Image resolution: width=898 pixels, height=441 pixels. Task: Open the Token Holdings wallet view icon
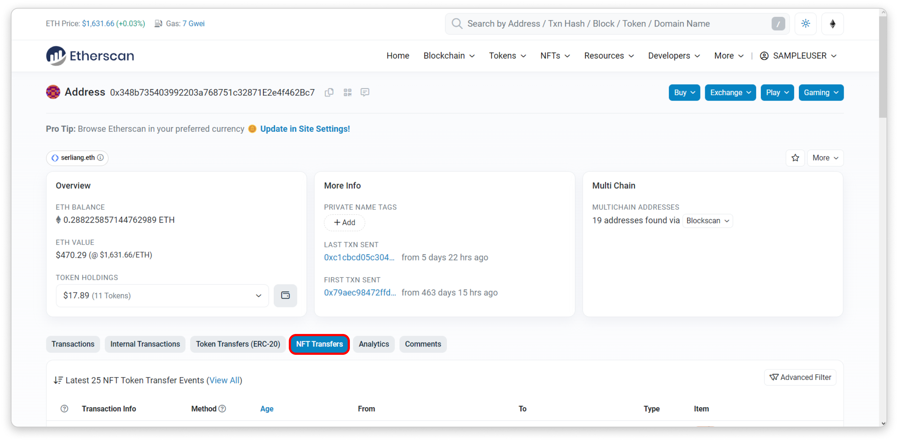(286, 295)
